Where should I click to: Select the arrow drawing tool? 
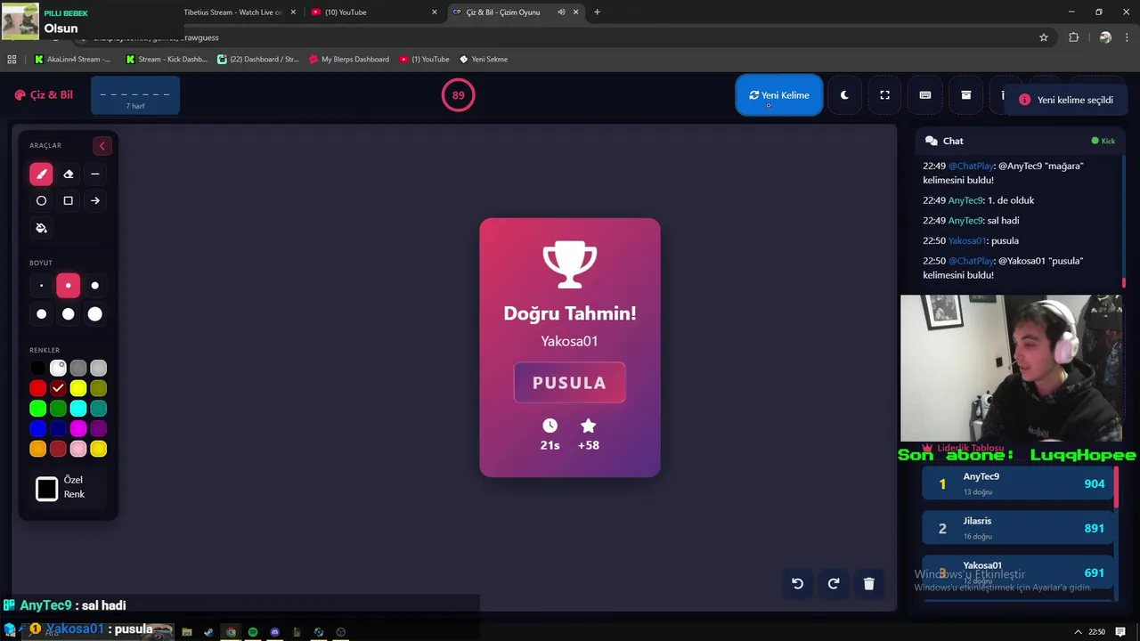click(x=95, y=201)
